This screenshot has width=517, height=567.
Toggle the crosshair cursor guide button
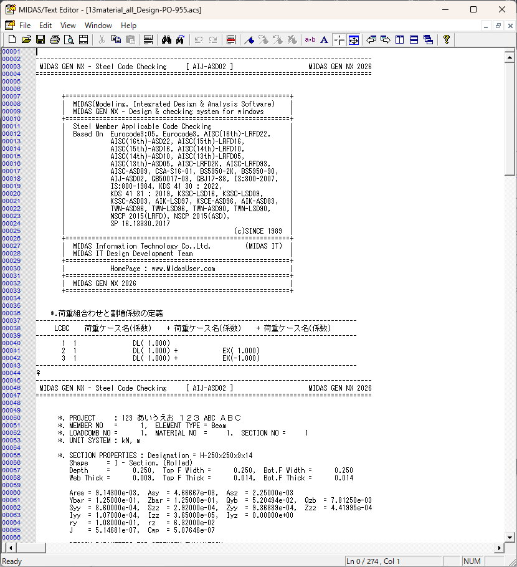pyautogui.click(x=339, y=40)
